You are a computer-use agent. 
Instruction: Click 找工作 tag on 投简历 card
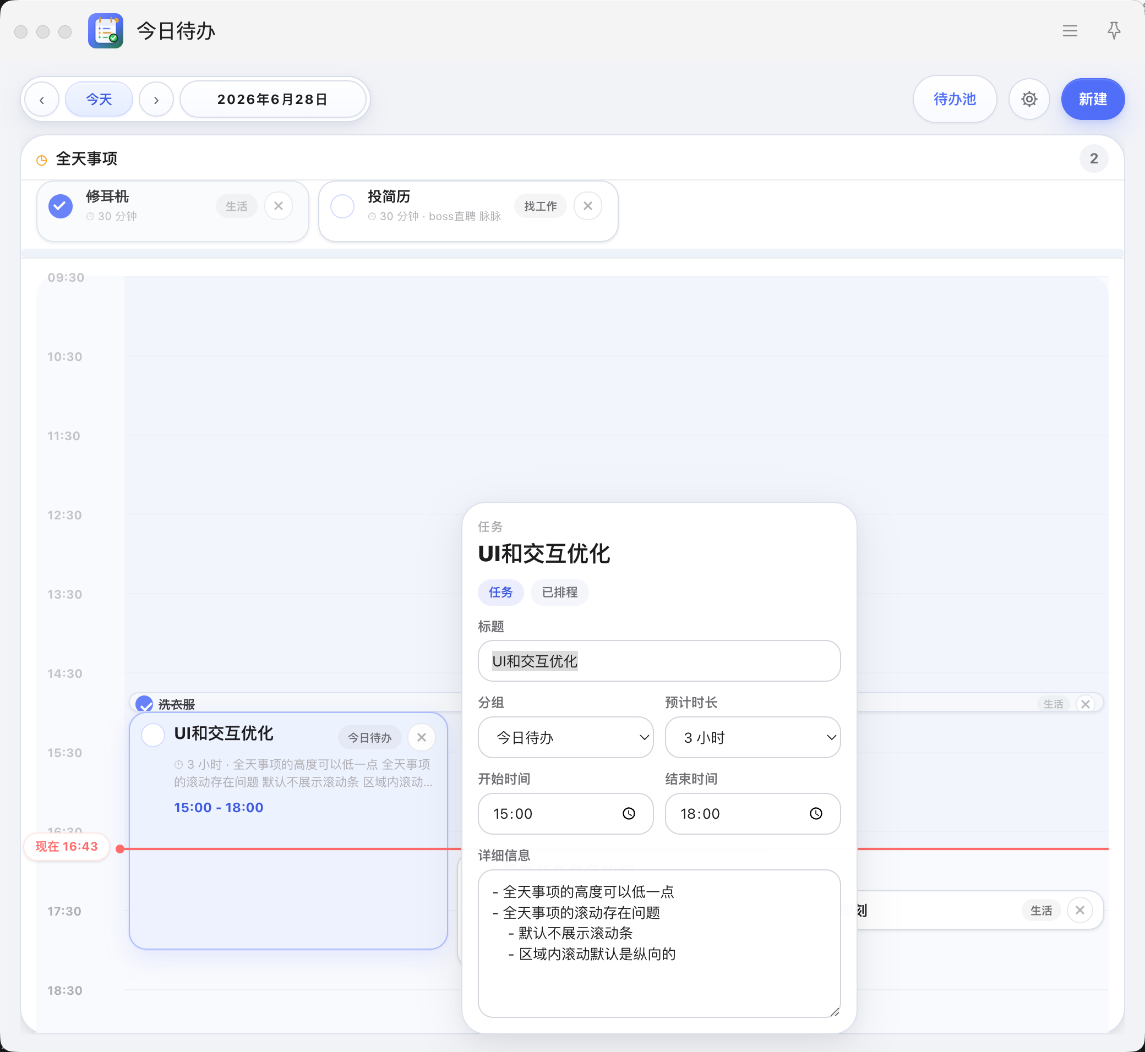pos(541,206)
